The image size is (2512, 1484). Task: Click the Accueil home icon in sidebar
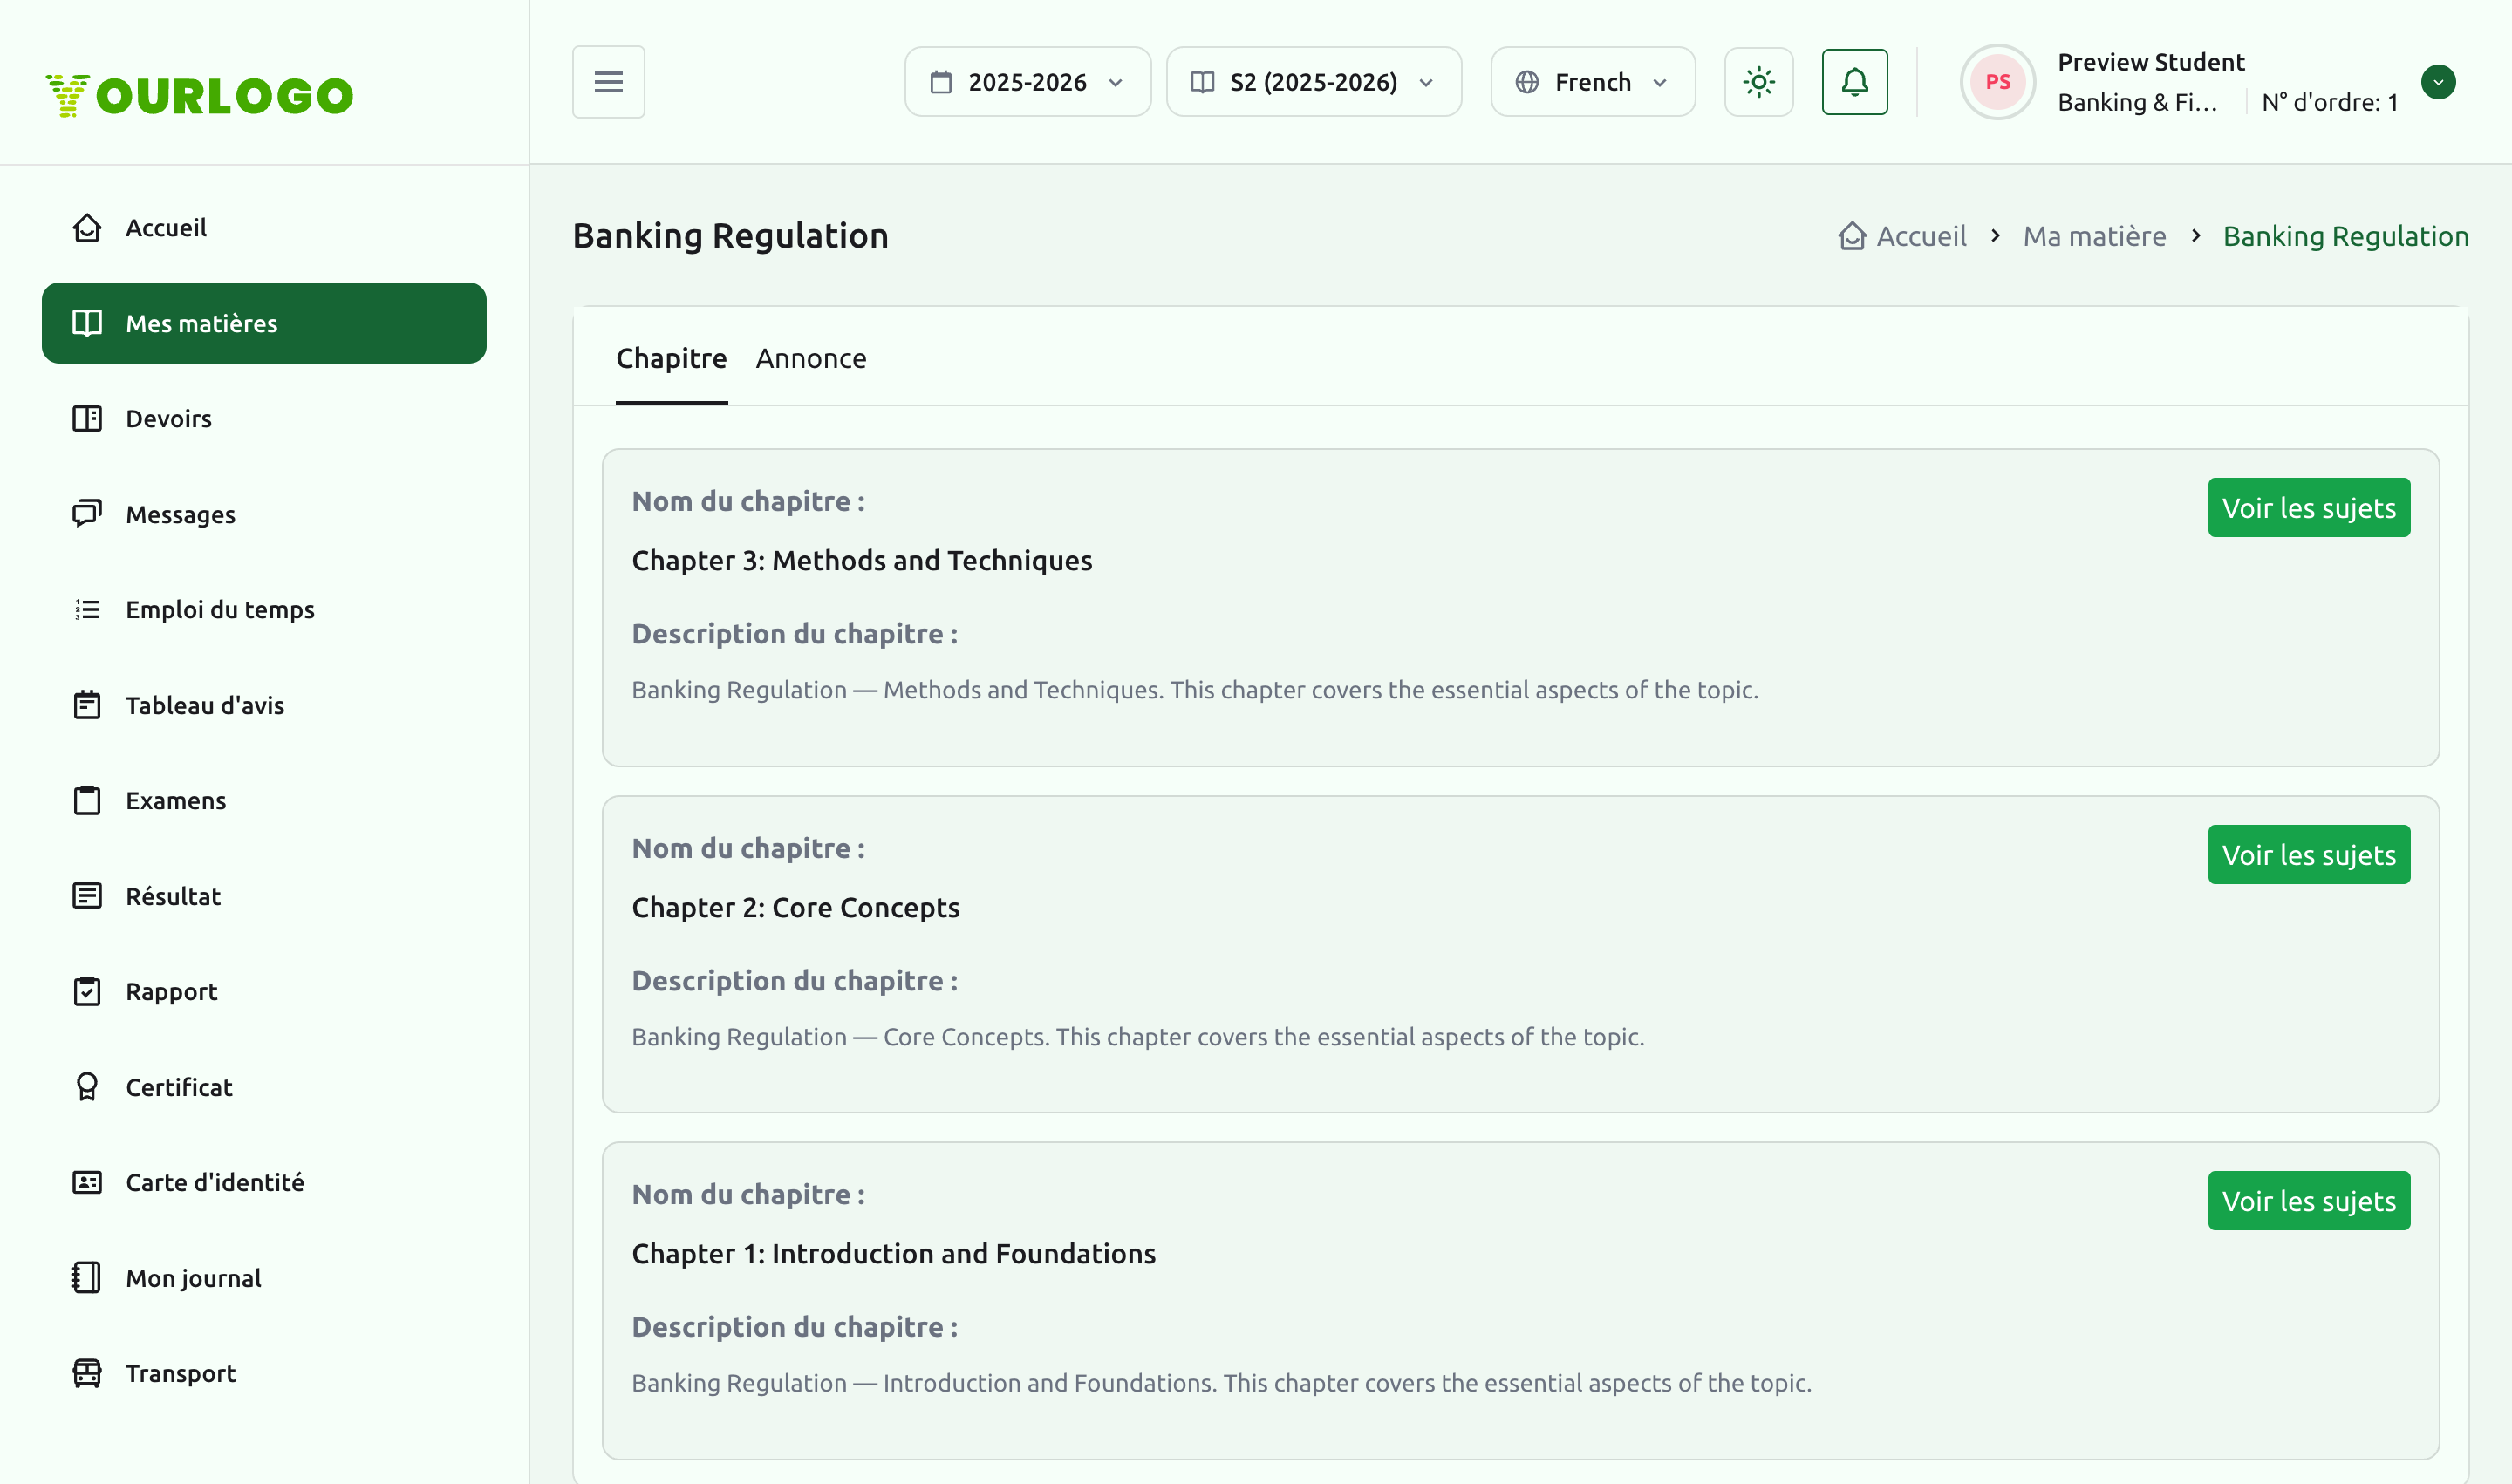[x=87, y=228]
